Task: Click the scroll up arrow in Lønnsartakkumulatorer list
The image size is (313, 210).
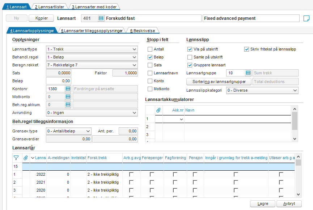Action: point(295,109)
